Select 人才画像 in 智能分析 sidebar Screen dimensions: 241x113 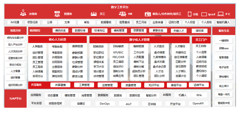[x=15, y=71]
